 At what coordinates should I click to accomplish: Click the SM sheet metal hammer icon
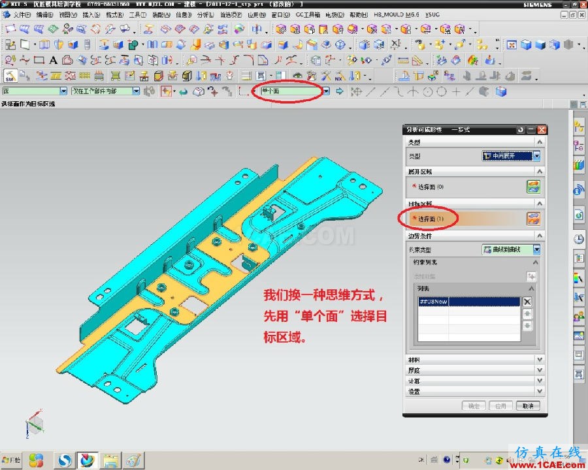[x=10, y=76]
